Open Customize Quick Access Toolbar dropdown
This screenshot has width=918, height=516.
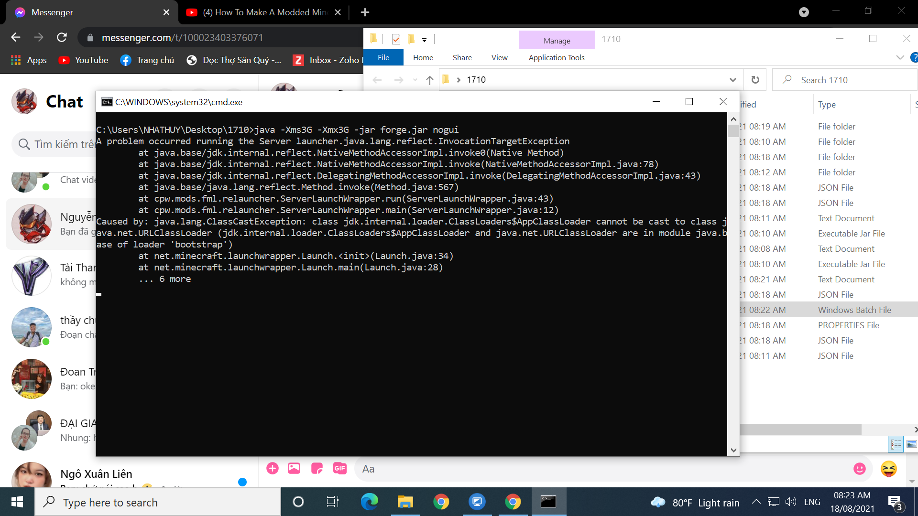[x=424, y=40]
